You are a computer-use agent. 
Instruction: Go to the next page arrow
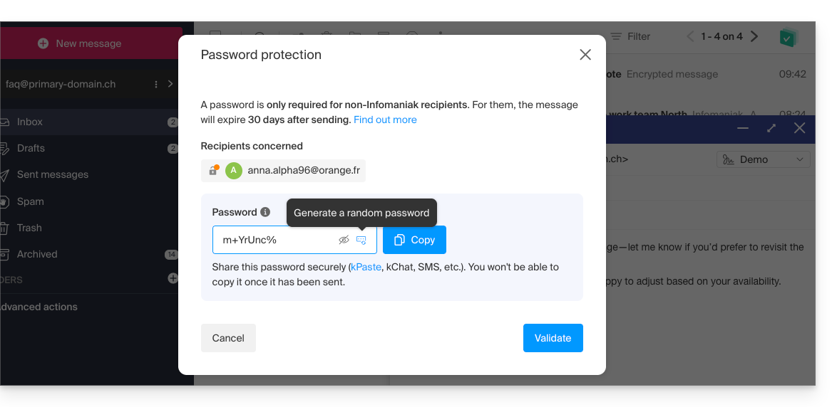[755, 36]
